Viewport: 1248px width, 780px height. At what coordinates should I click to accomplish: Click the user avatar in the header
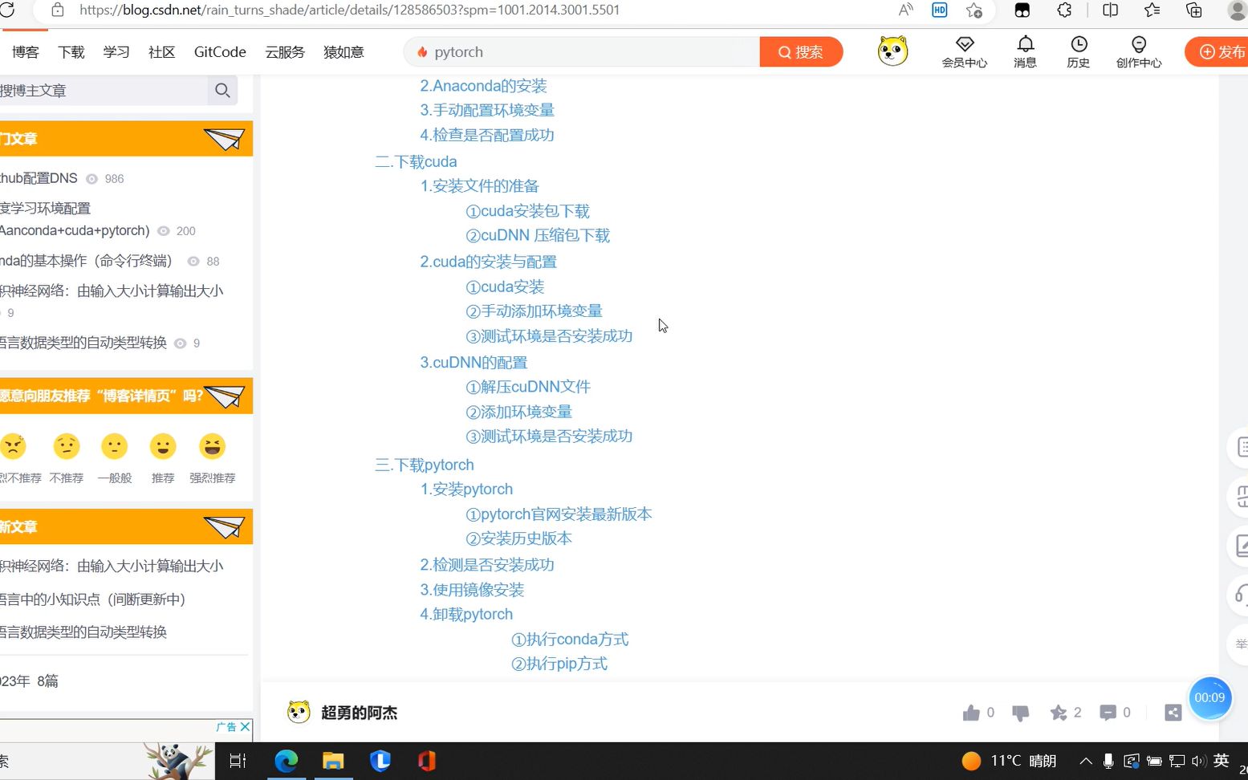click(892, 51)
